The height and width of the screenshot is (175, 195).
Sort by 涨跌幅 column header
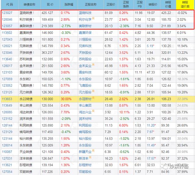(69, 5)
